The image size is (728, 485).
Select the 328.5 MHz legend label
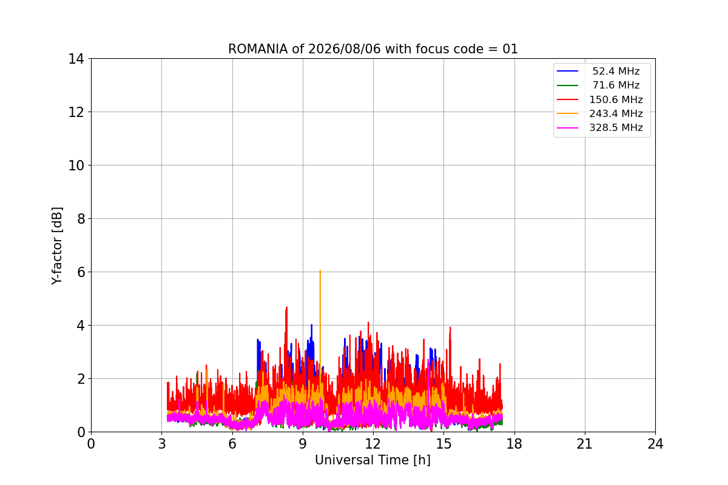pyautogui.click(x=616, y=128)
